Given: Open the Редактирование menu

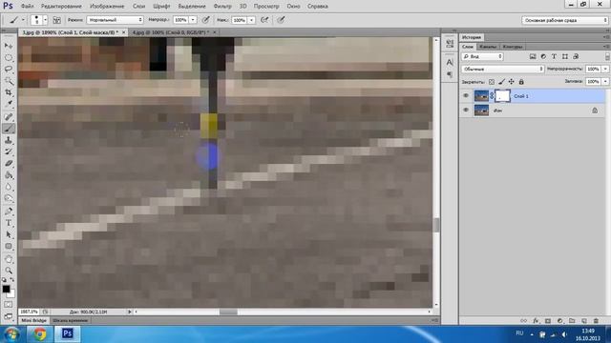Looking at the screenshot, I should click(61, 7).
